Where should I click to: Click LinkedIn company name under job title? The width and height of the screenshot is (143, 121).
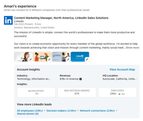(x=19, y=21)
